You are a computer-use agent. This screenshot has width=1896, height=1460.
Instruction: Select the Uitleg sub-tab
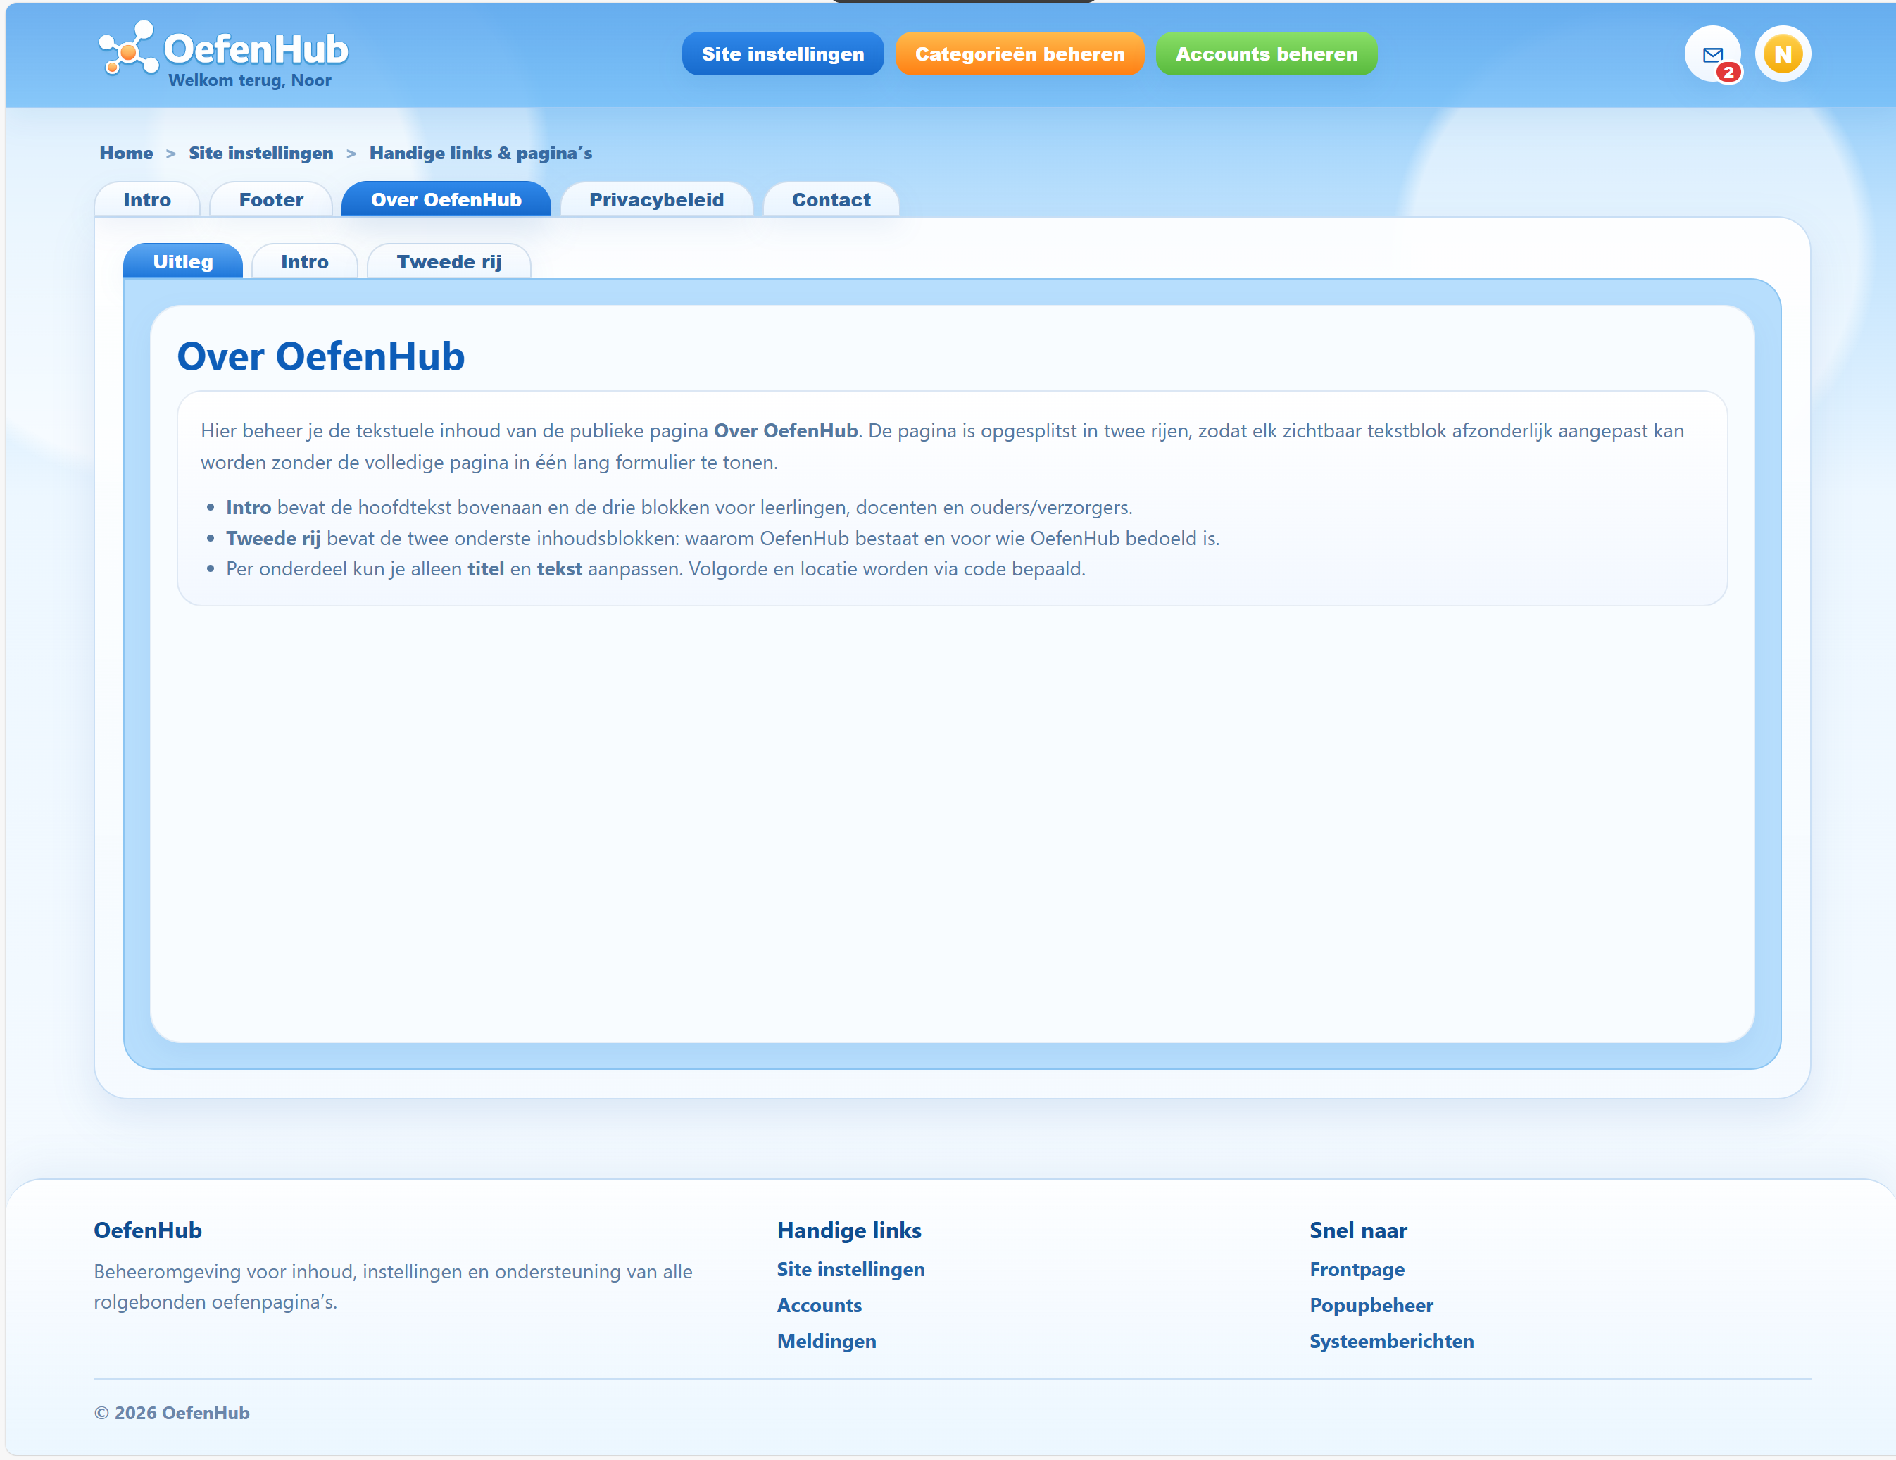[182, 261]
